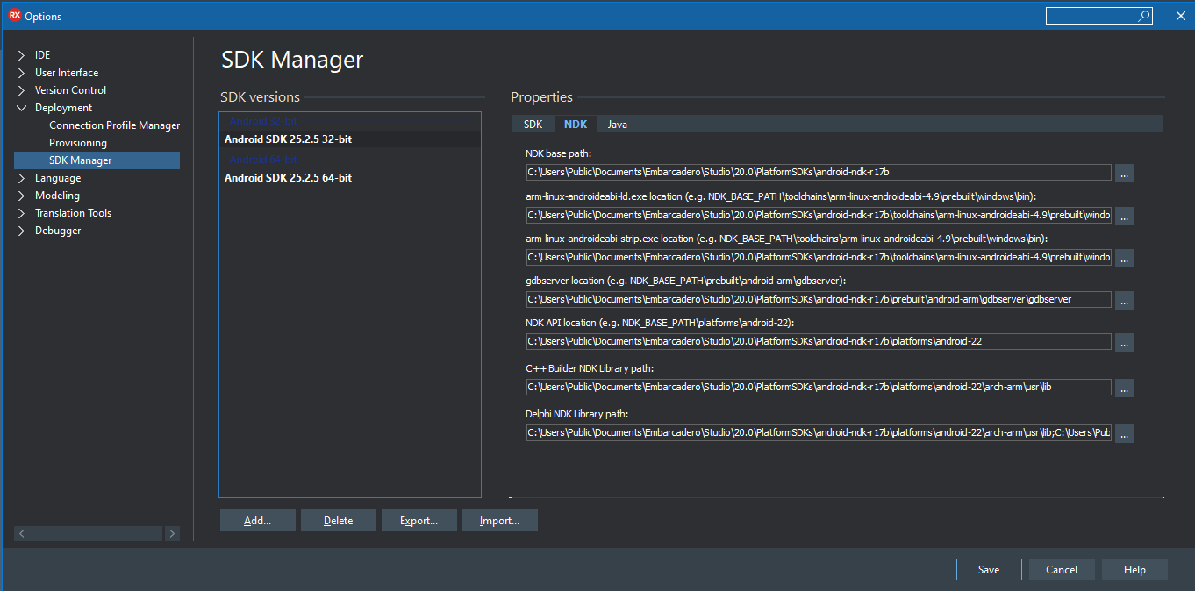Expand the Translation Tools tree node
This screenshot has height=591, width=1195.
[21, 213]
